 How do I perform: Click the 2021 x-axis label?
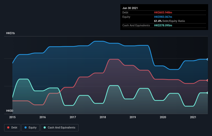[x=193, y=117]
